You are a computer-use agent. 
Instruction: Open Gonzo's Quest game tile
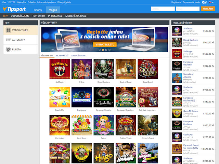click(148, 125)
